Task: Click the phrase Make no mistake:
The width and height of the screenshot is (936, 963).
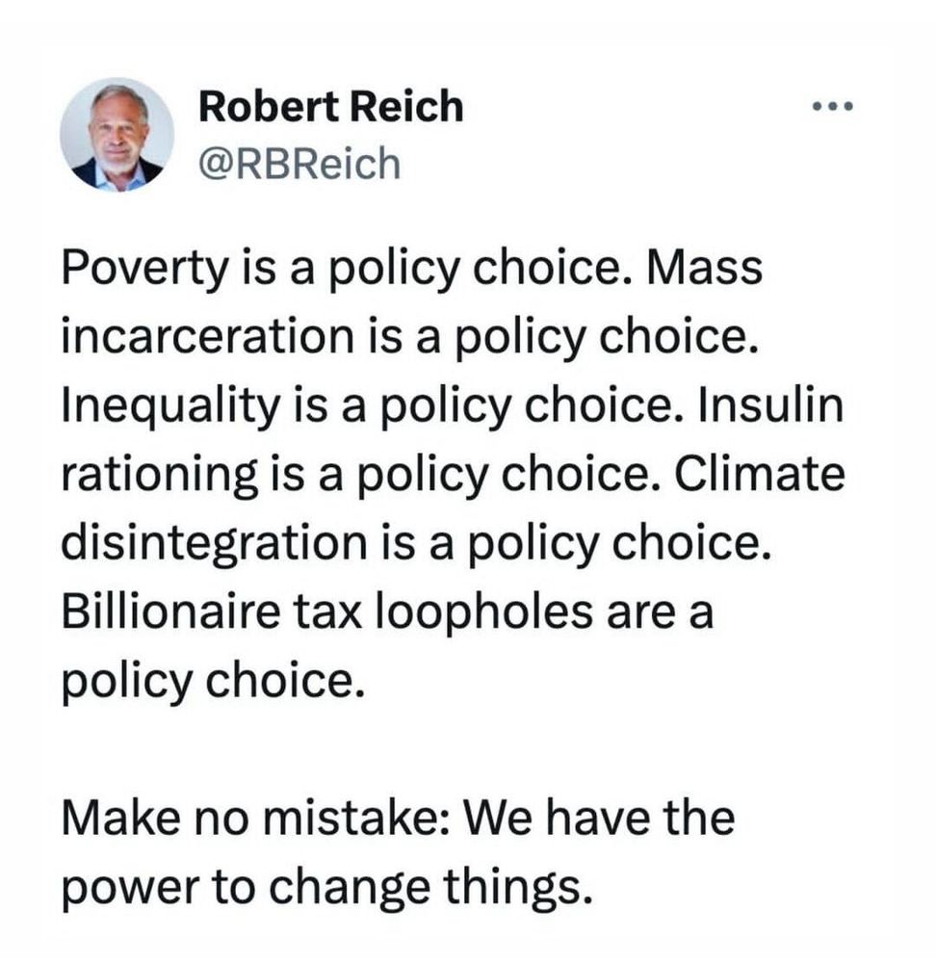Action: tap(257, 818)
